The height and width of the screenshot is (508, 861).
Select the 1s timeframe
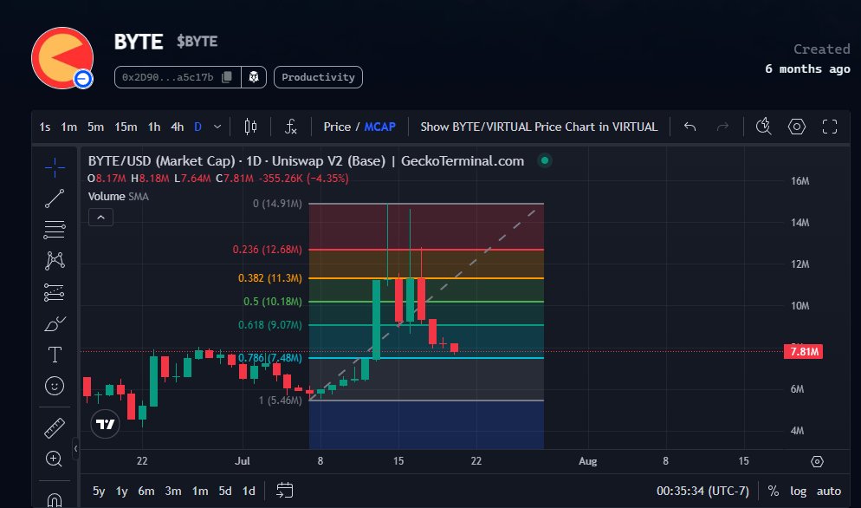(x=44, y=127)
